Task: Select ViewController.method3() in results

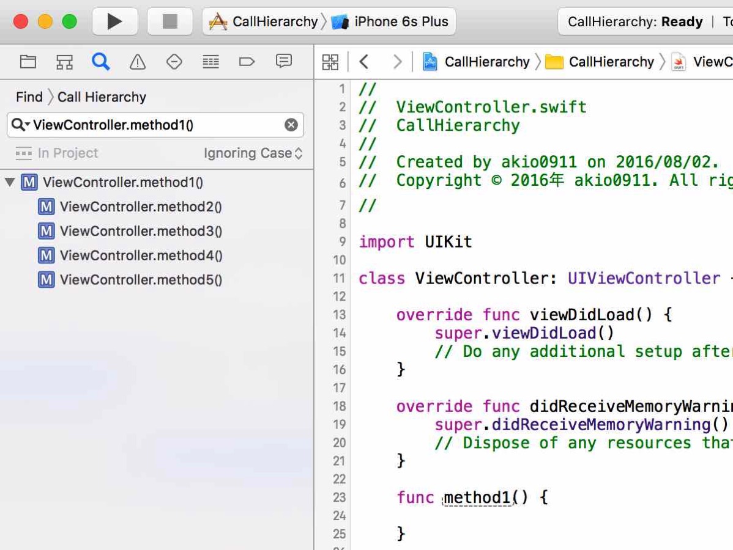Action: point(157,230)
